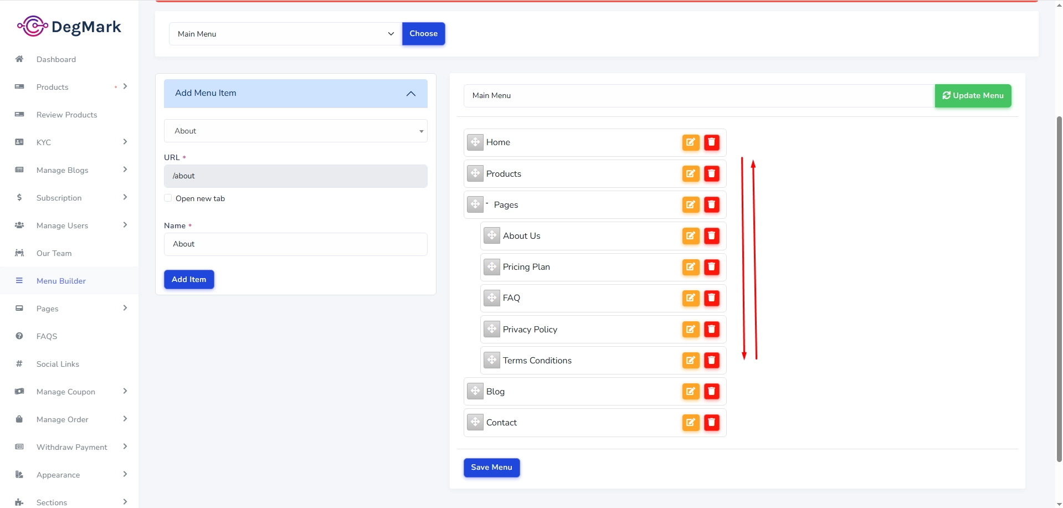The width and height of the screenshot is (1063, 508).
Task: Edit the FAQ menu item
Action: (691, 298)
